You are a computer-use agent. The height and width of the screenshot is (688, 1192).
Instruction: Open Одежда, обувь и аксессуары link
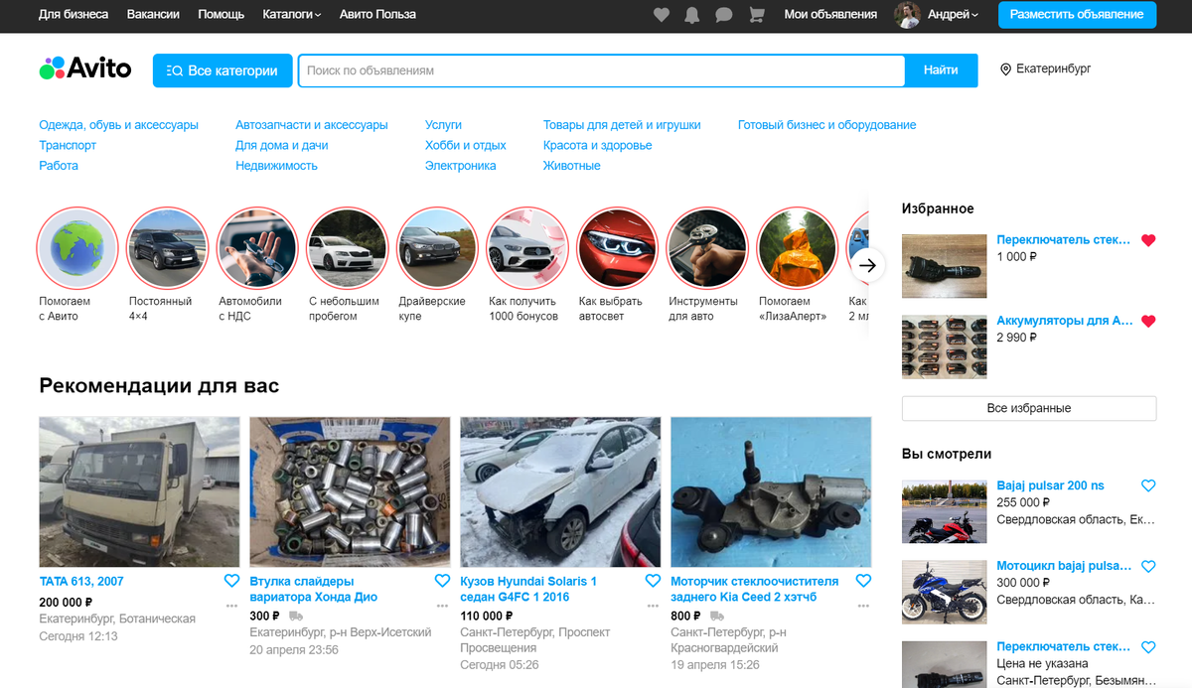[118, 125]
